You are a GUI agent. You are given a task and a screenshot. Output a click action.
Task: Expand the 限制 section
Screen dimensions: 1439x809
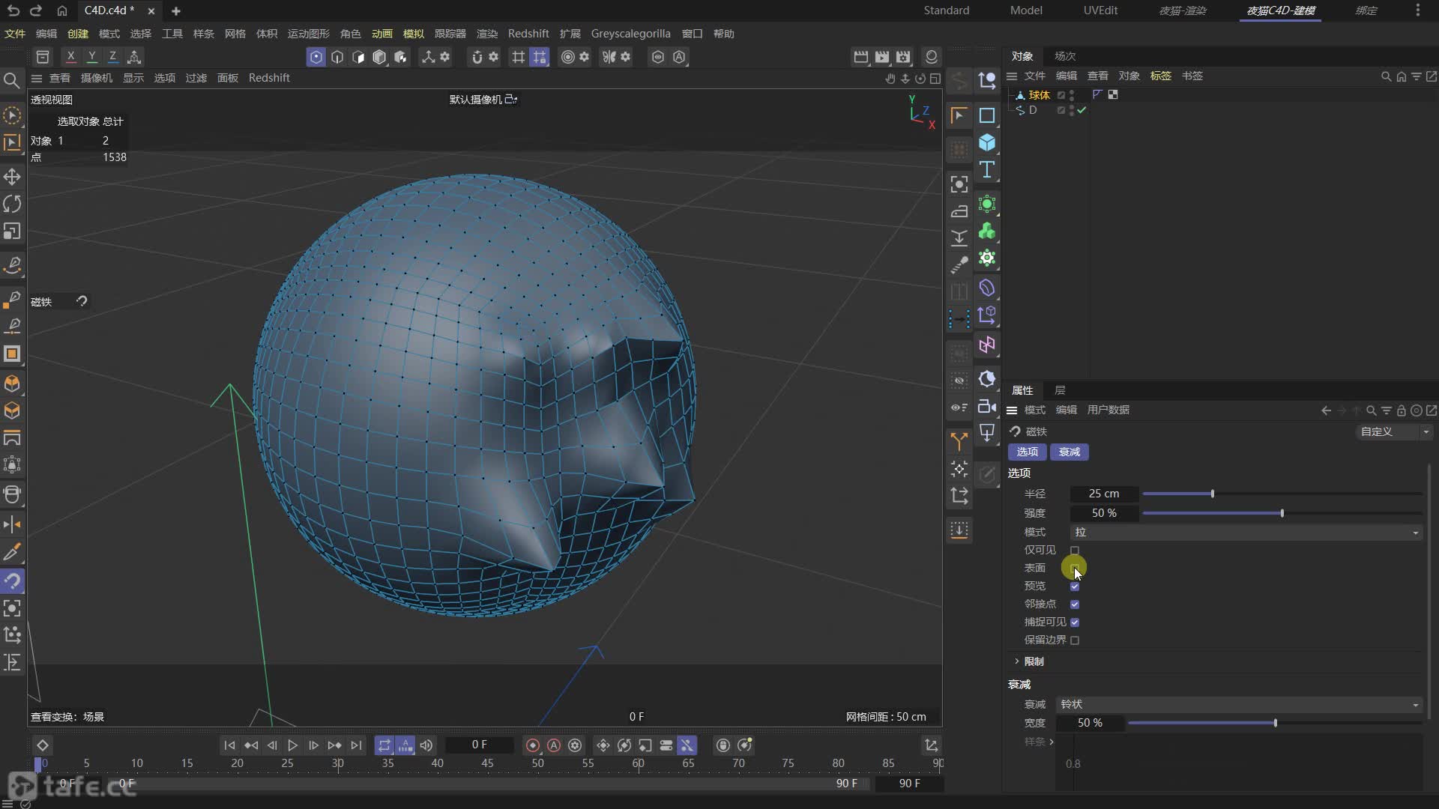coord(1017,661)
